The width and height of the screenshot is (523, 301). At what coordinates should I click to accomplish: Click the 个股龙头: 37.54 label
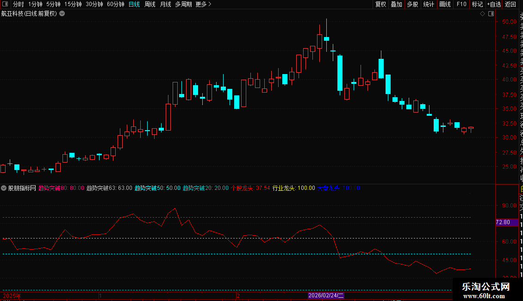coord(250,188)
